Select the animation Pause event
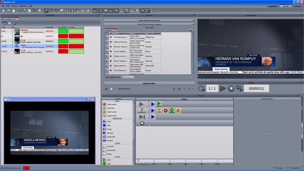304x171 pixels. coord(118,129)
